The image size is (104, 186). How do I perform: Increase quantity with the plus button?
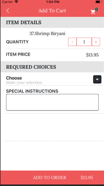[96, 42]
